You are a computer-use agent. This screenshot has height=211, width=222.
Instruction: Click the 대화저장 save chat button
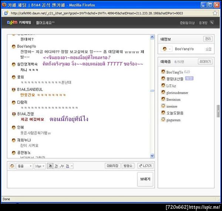coord(112,166)
